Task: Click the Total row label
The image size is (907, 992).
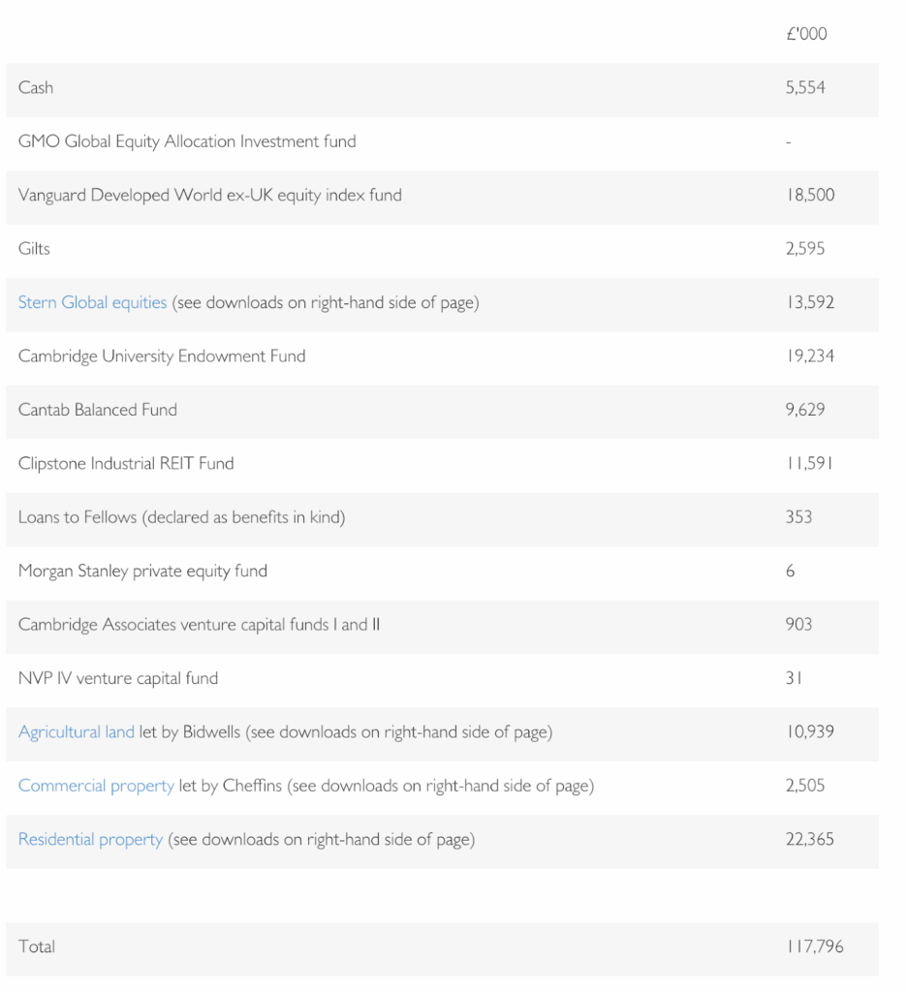Action: coord(37,946)
